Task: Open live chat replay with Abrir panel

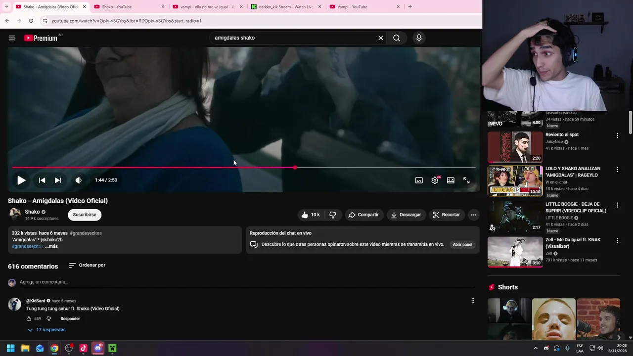Action: (462, 244)
